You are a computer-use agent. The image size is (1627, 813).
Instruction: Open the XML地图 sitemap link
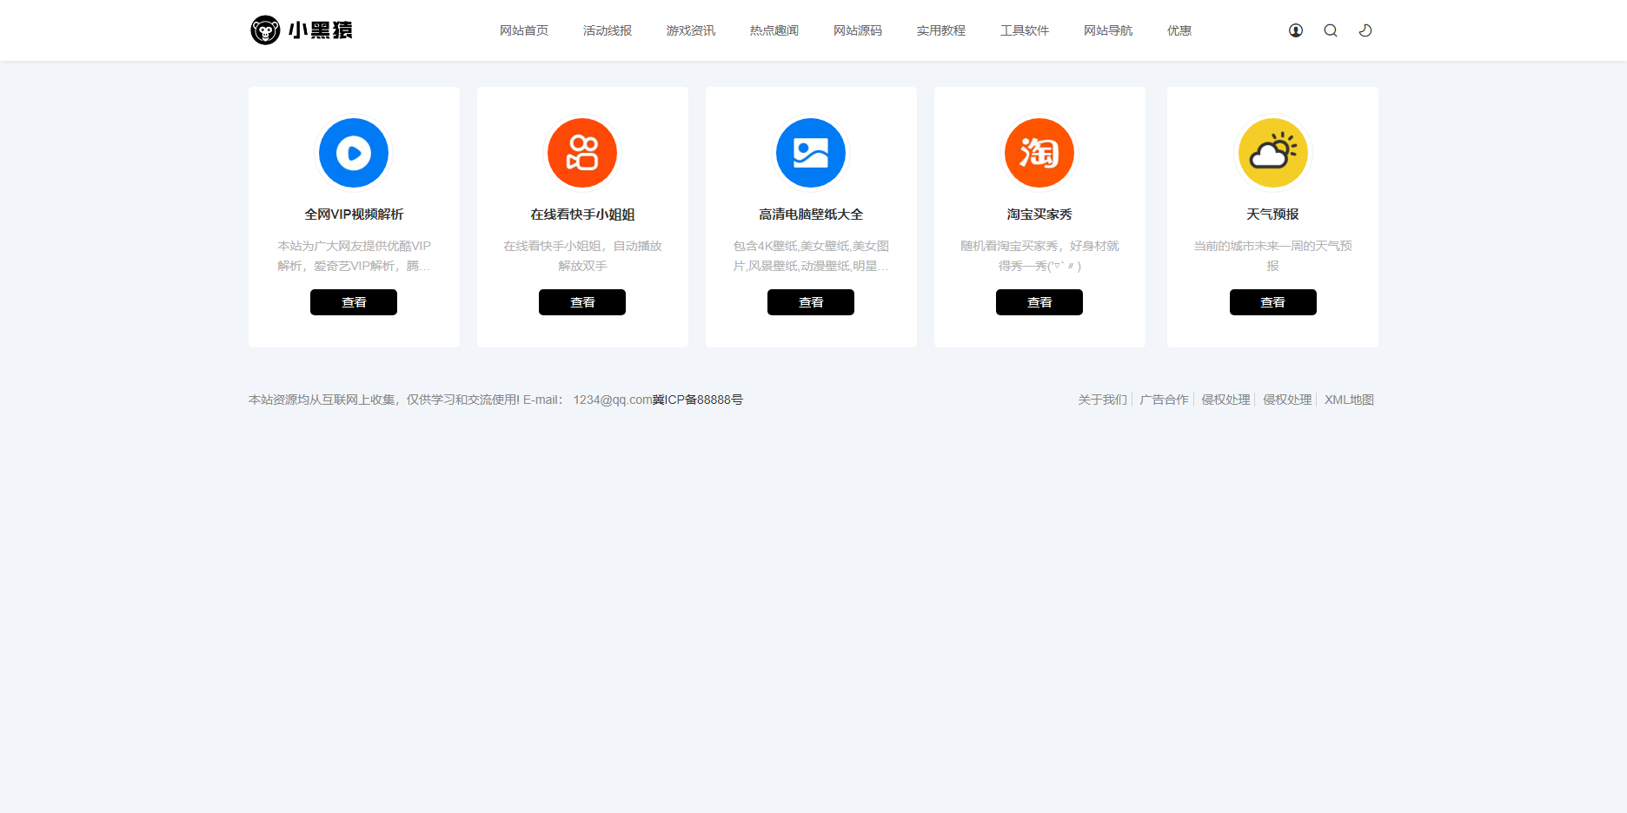coord(1349,400)
